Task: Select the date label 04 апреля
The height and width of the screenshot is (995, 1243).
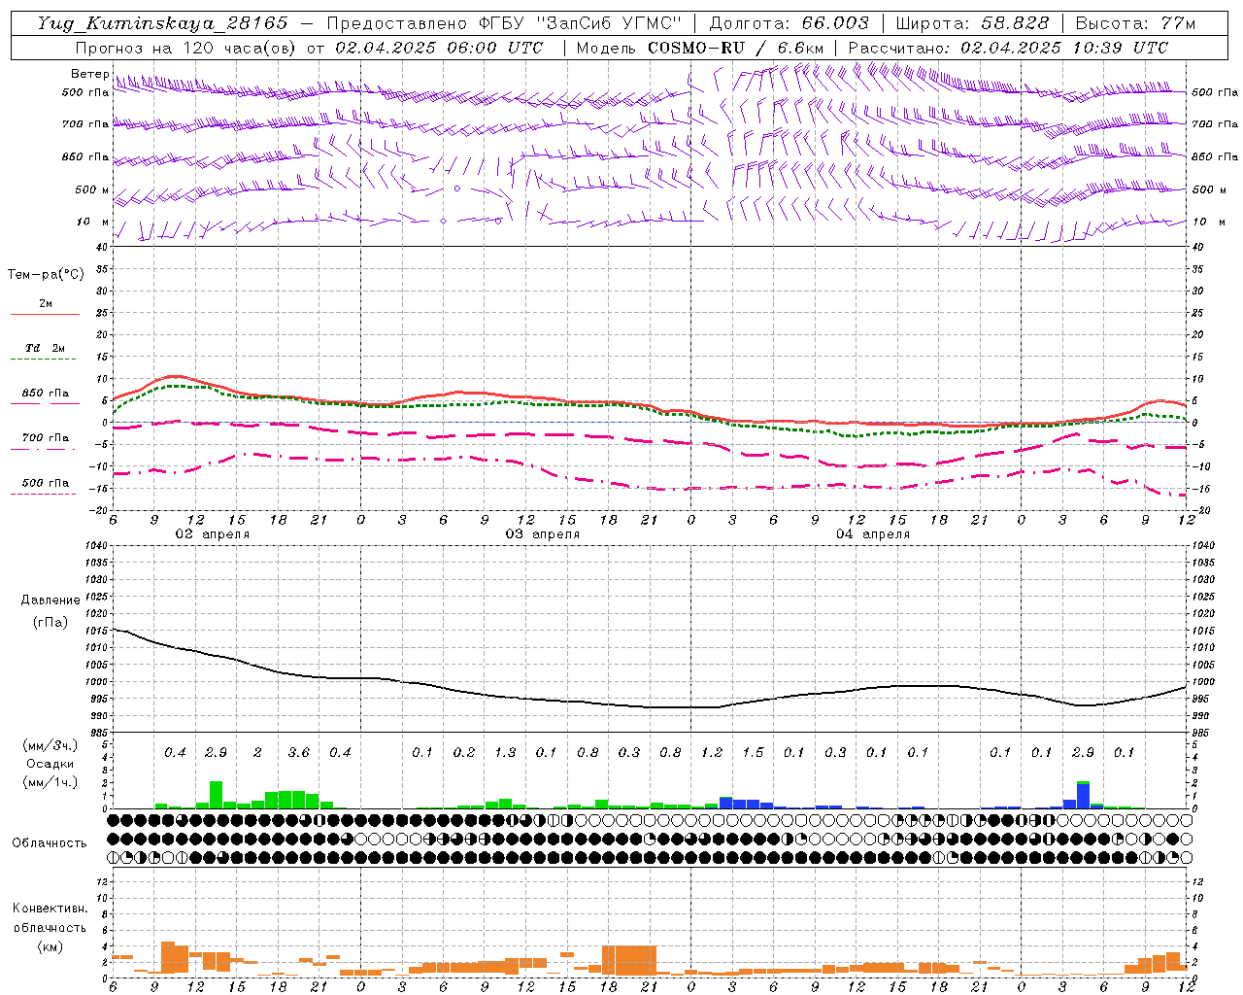Action: (872, 534)
